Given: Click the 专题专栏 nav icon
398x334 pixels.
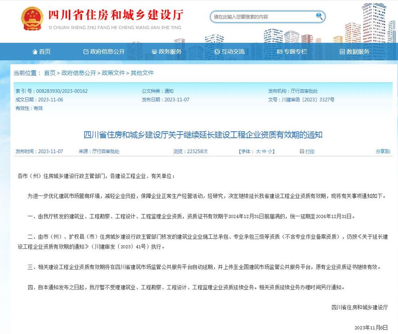Looking at the screenshot, I should [x=279, y=52].
